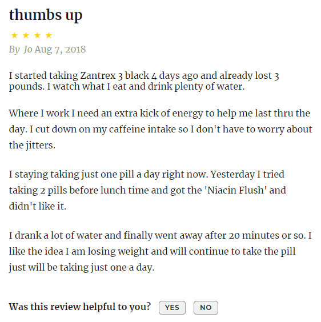Viewport: 321px width, 322px height.
Task: Click the 'thumbs up' review title
Action: point(46,15)
